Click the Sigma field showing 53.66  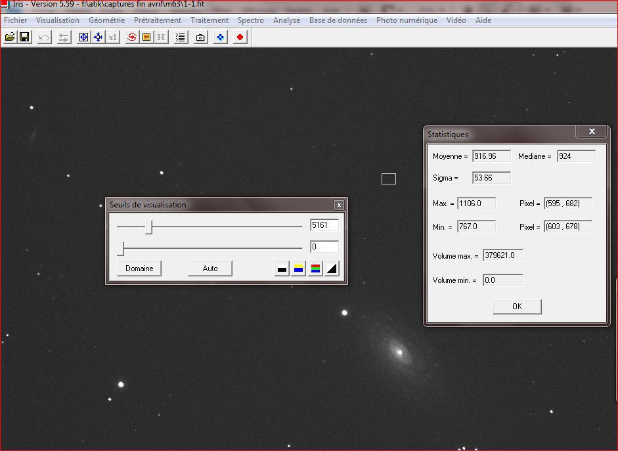click(x=491, y=178)
